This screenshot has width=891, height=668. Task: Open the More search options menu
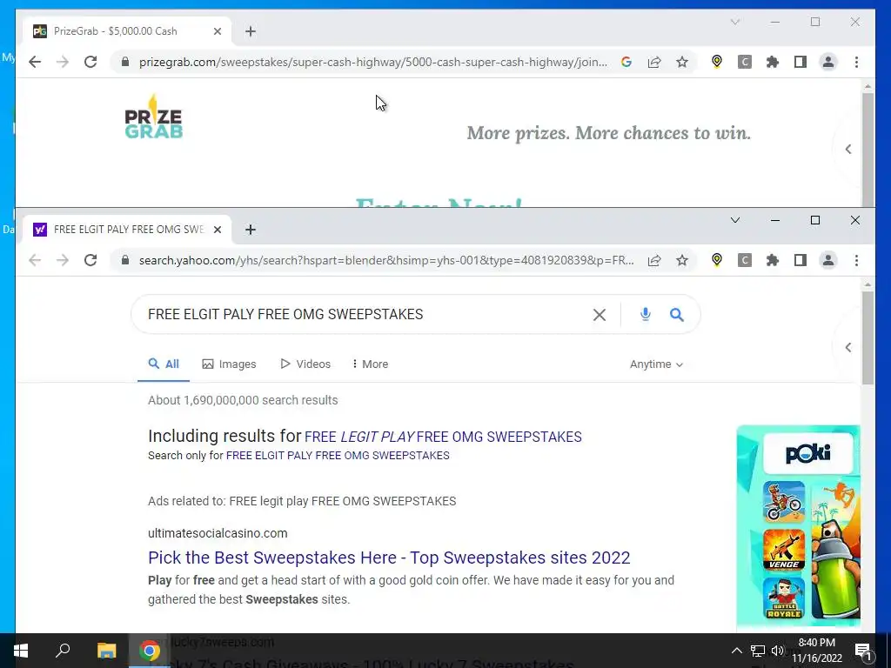pyautogui.click(x=370, y=364)
